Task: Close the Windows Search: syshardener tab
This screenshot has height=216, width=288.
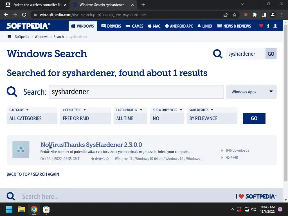Action: click(x=132, y=5)
